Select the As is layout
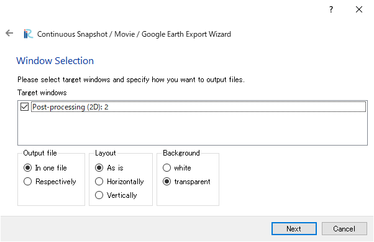 coord(109,168)
